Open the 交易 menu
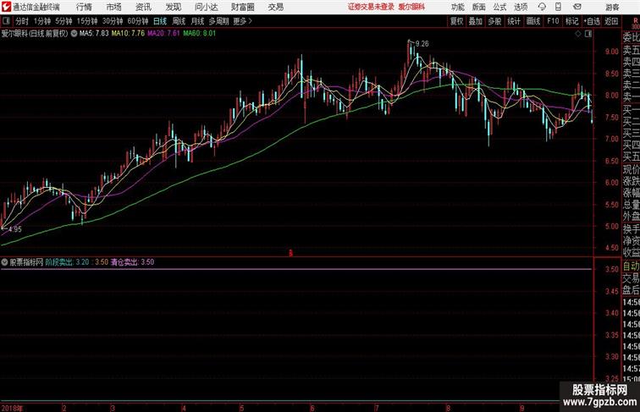This screenshot has height=412, width=640. click(x=275, y=7)
